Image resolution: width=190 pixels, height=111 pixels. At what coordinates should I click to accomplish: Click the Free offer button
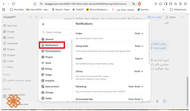pos(155,17)
